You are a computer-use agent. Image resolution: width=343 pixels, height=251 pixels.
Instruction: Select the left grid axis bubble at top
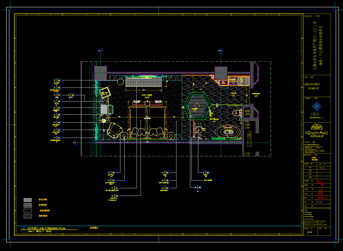(x=100, y=51)
